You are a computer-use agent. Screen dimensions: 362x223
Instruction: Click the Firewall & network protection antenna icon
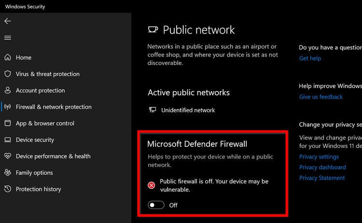8,107
